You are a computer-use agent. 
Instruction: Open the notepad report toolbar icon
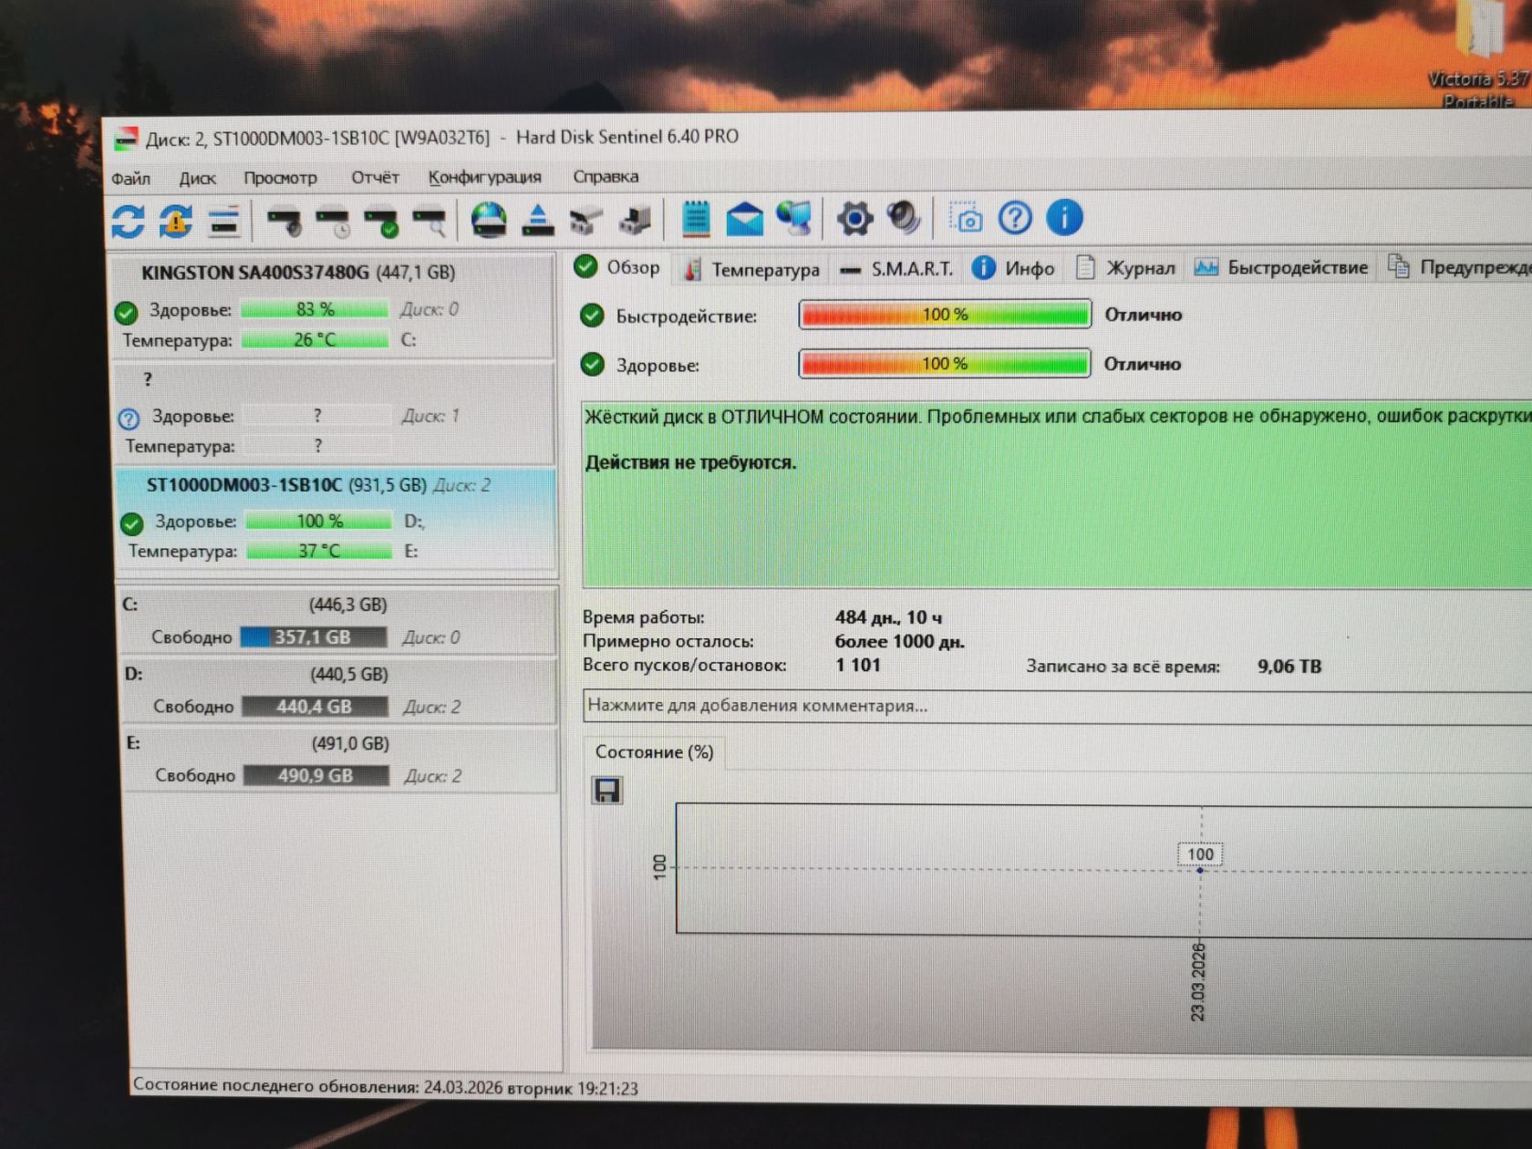coord(696,219)
